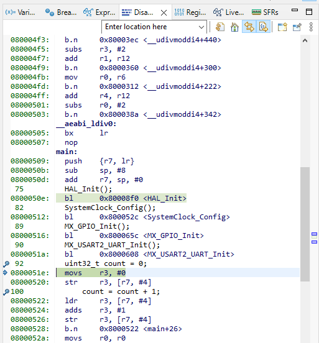Open the SFRs tab
The image size is (319, 343).
pyautogui.click(x=265, y=12)
